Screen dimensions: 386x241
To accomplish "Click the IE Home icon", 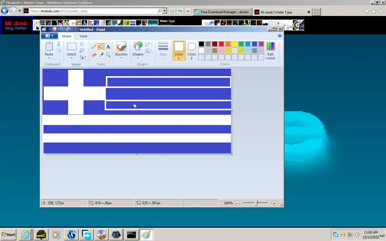I will point(366,11).
